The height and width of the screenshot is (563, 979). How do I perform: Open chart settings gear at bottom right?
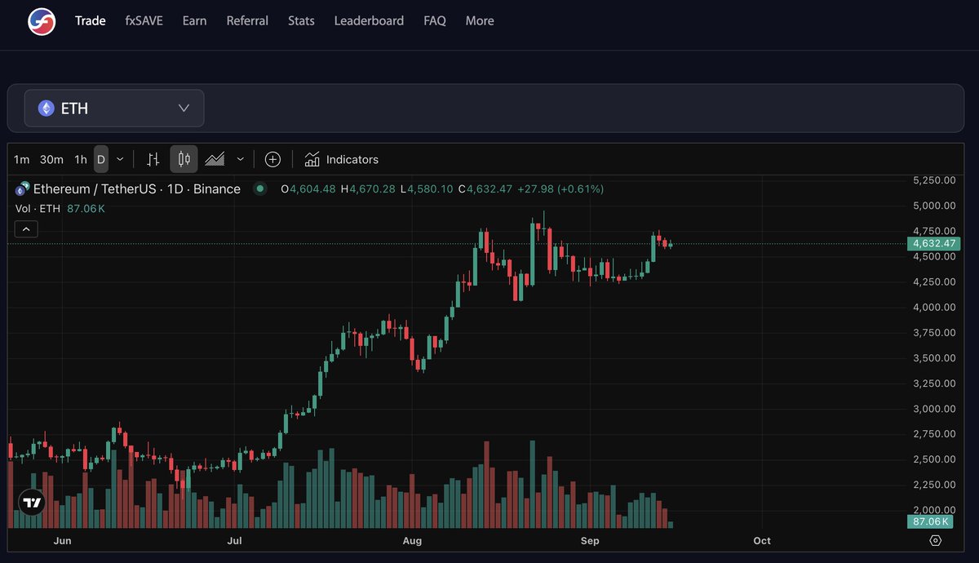[935, 540]
